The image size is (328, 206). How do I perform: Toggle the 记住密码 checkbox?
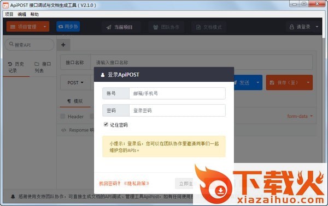(106, 124)
